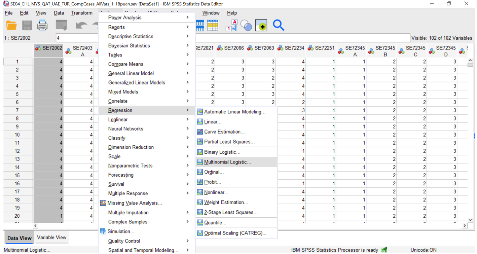Select the SE72002 column header

(48, 51)
